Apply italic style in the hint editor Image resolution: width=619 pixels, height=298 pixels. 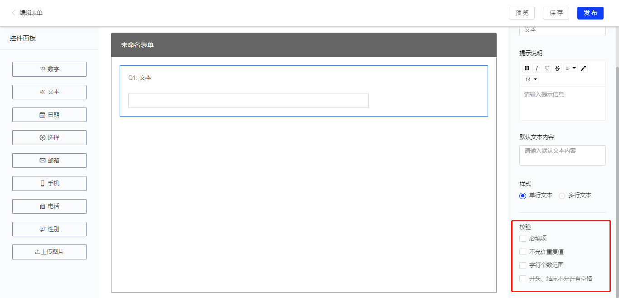click(x=537, y=68)
